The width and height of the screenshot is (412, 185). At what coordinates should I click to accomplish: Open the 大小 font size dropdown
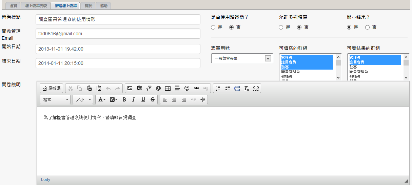click(83, 99)
